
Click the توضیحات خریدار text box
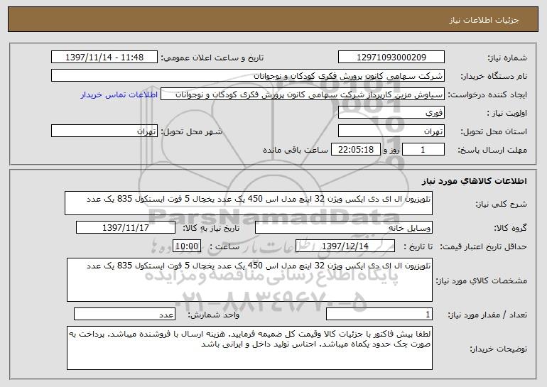tap(249, 348)
